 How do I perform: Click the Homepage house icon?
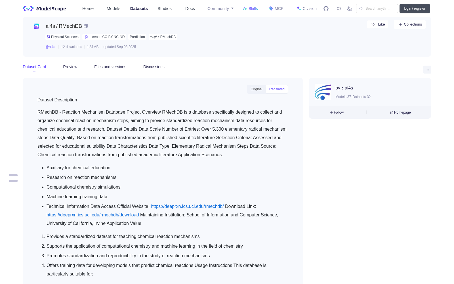[392, 112]
